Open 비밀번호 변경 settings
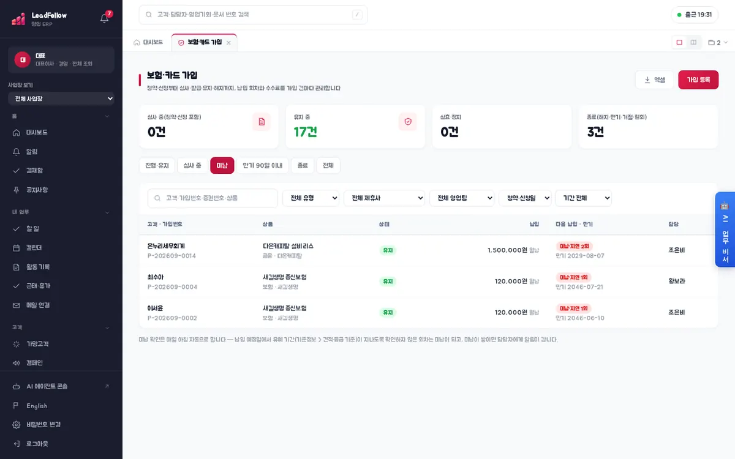The height and width of the screenshot is (459, 735). click(61, 425)
